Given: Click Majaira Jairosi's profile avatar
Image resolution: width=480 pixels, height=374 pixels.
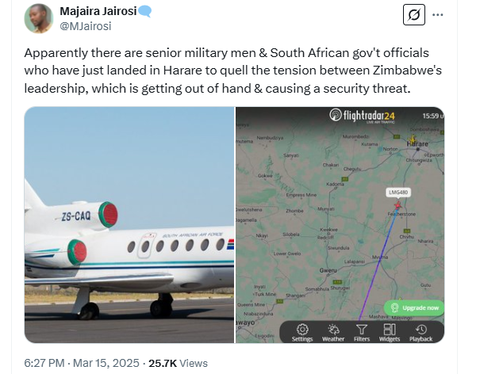Looking at the screenshot, I should (x=39, y=18).
